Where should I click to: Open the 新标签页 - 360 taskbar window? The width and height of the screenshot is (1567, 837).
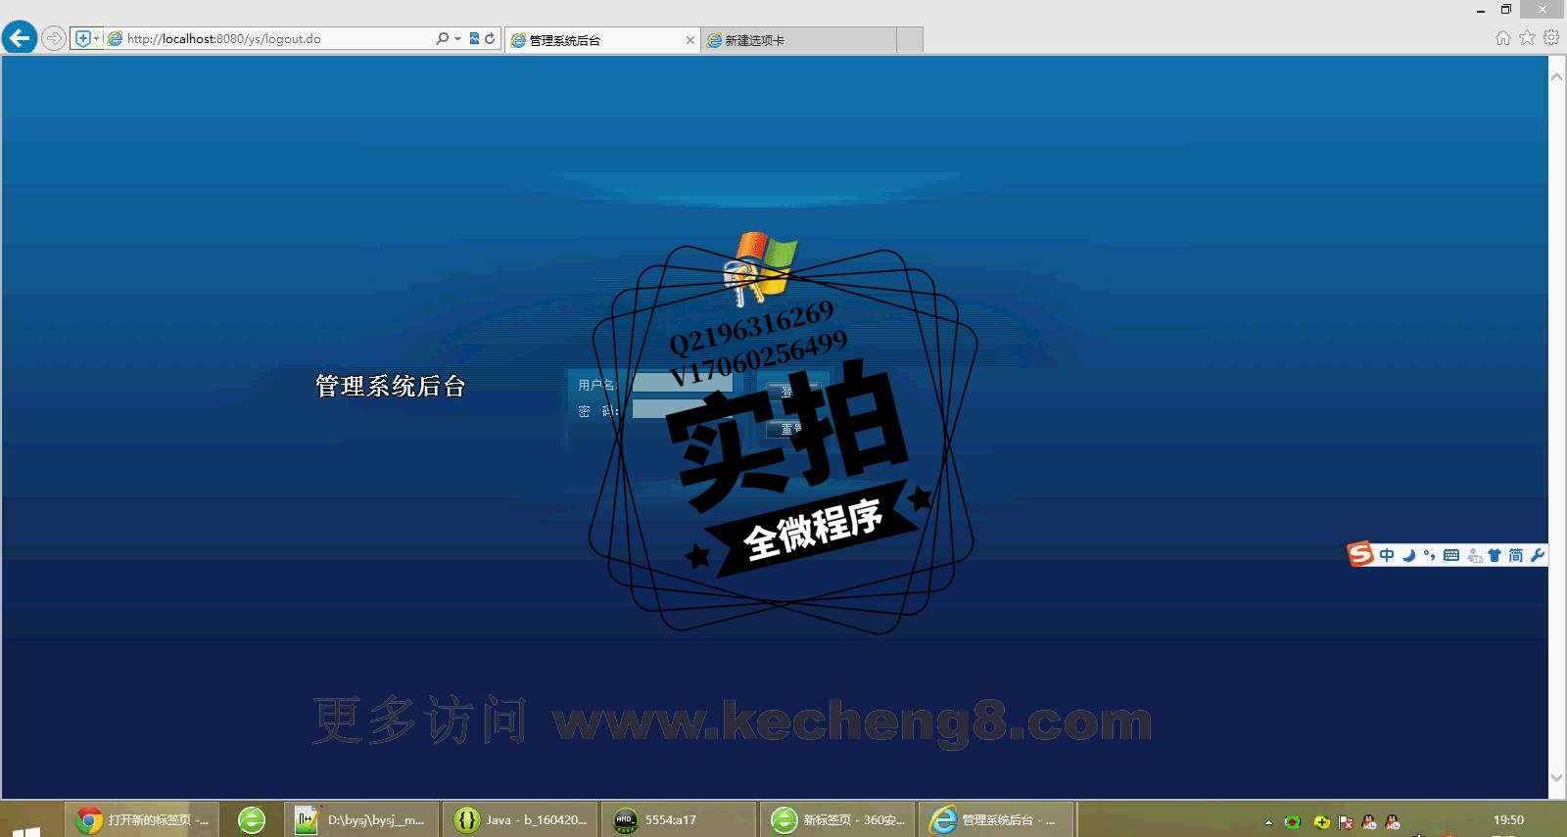[837, 819]
